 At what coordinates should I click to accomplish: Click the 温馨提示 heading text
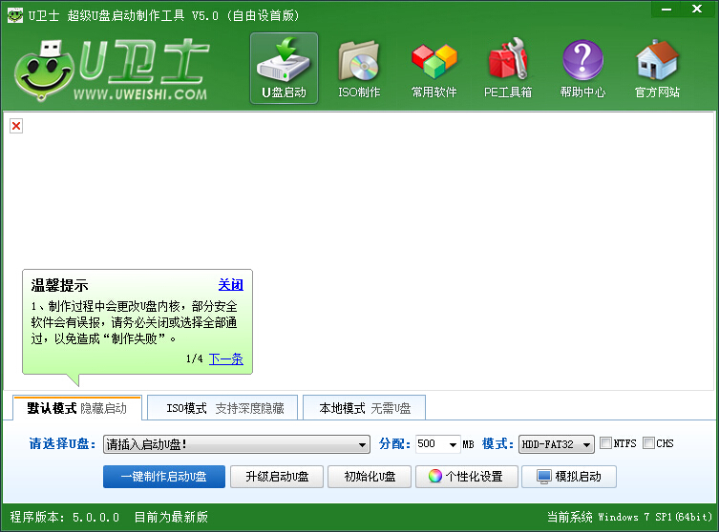coord(59,285)
